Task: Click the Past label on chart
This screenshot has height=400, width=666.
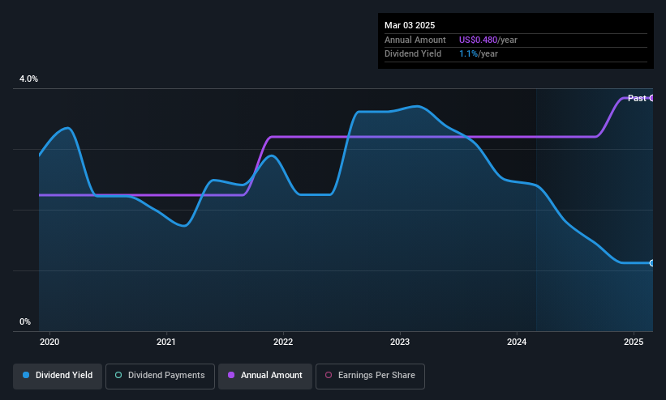Action: click(x=637, y=98)
